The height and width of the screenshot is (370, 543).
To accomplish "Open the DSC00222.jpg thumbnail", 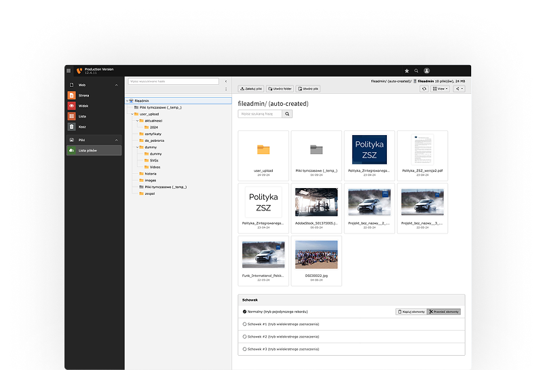I will 316,255.
